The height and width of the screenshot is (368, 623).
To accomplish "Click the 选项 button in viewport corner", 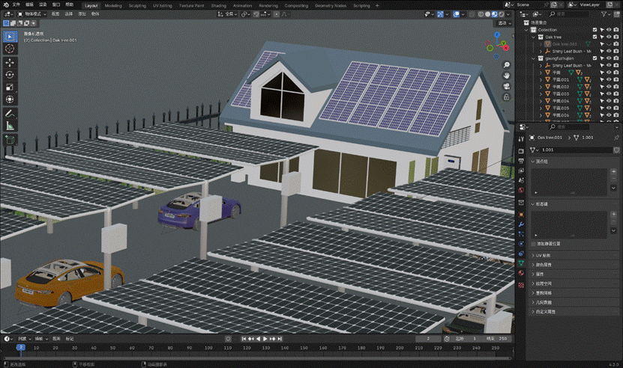I will pyautogui.click(x=505, y=22).
